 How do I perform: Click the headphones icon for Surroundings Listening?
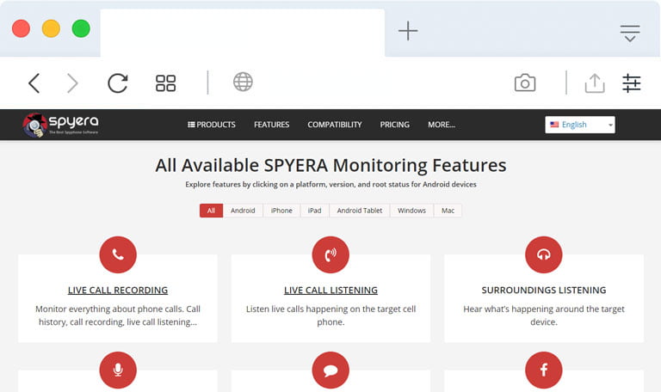543,254
